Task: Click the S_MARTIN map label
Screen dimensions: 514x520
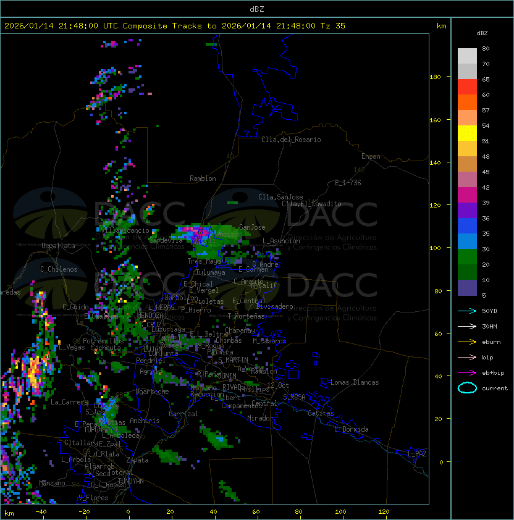Action: coord(233,360)
